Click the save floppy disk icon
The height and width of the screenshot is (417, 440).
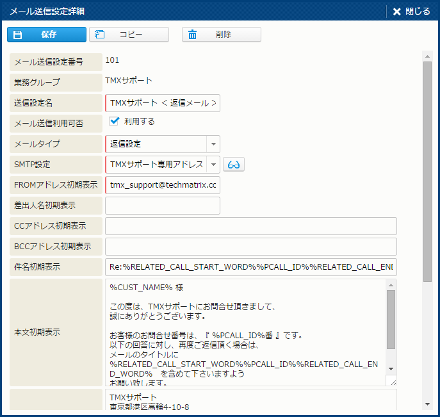(x=18, y=35)
